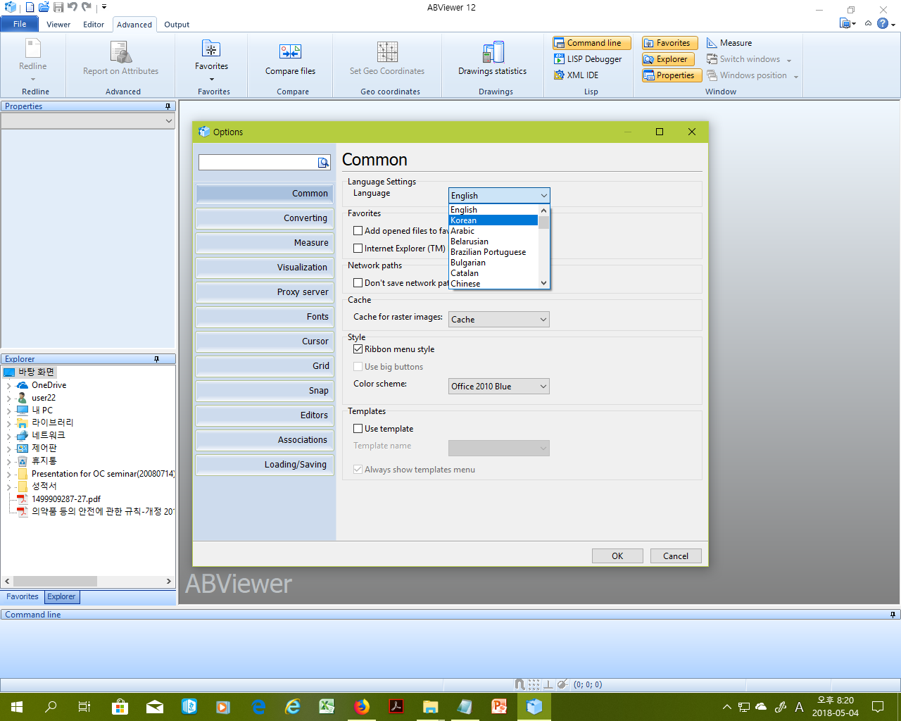Open the Properties panel object dropdown
Viewport: 901px width, 721px height.
pos(88,121)
